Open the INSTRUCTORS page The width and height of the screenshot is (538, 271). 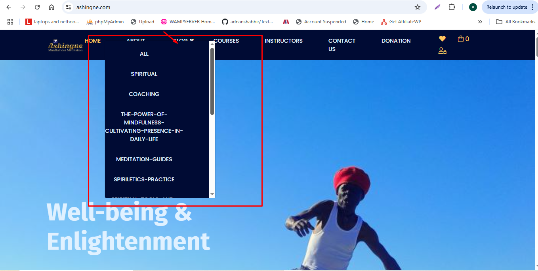tap(284, 41)
